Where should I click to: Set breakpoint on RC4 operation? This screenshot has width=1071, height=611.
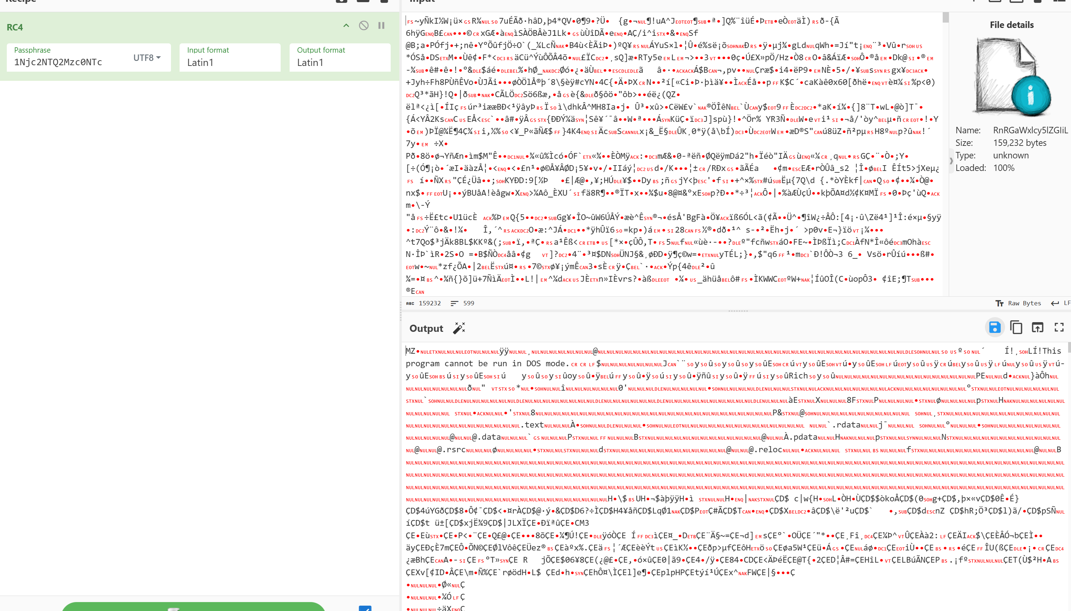[x=381, y=25]
